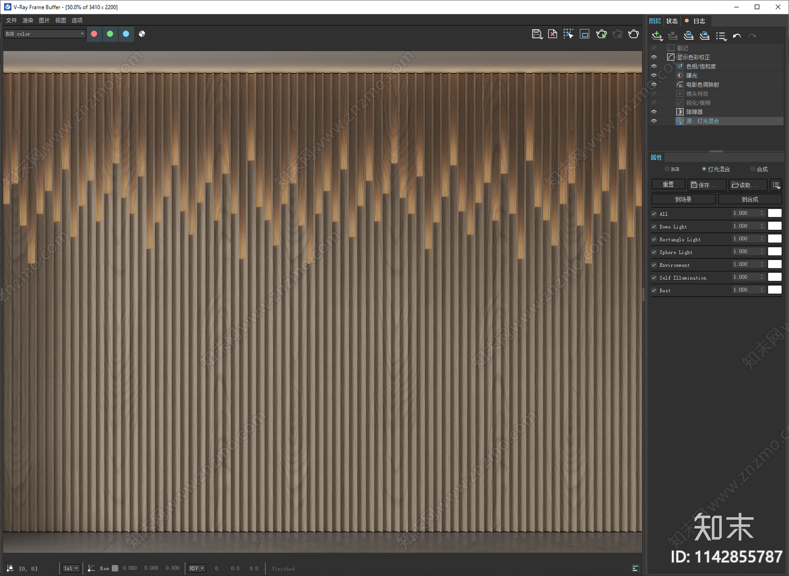
Task: Click the pixel info cursor icon in status bar
Action: [9, 568]
